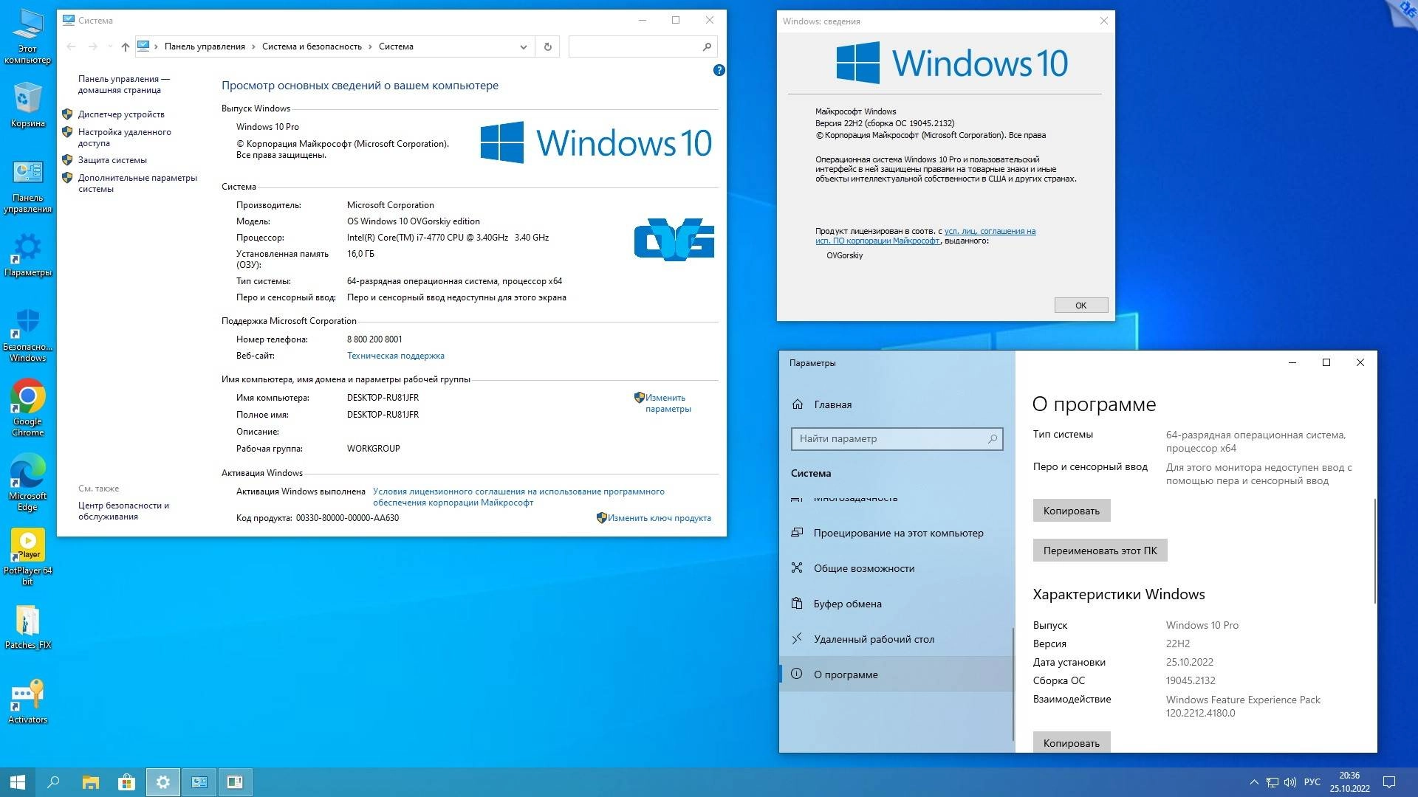Click Settings content vertical scrollbar
Screen dimensions: 1418x797
point(1374,551)
